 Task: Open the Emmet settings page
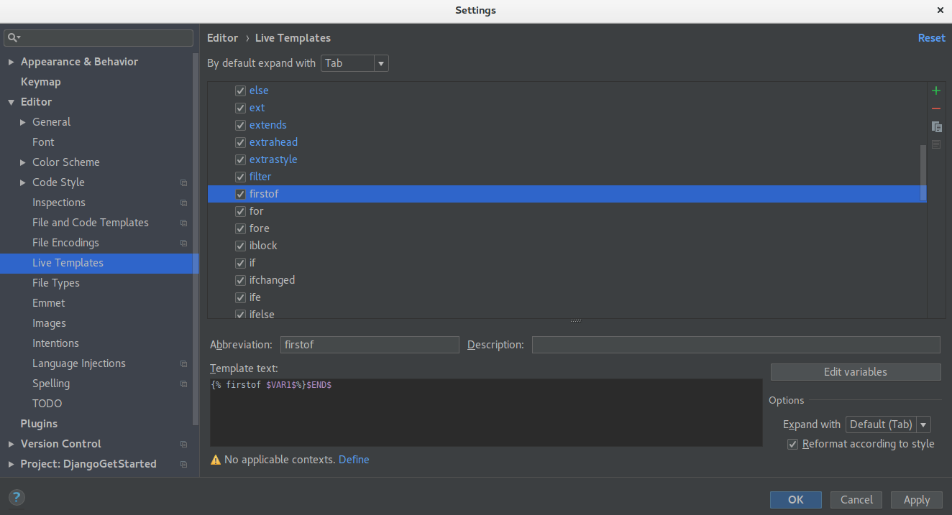tap(48, 302)
